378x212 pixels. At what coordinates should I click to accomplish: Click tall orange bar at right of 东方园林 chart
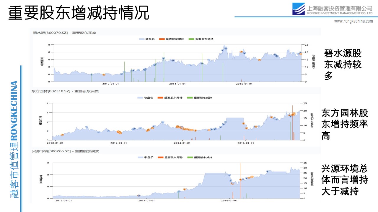[293, 123]
